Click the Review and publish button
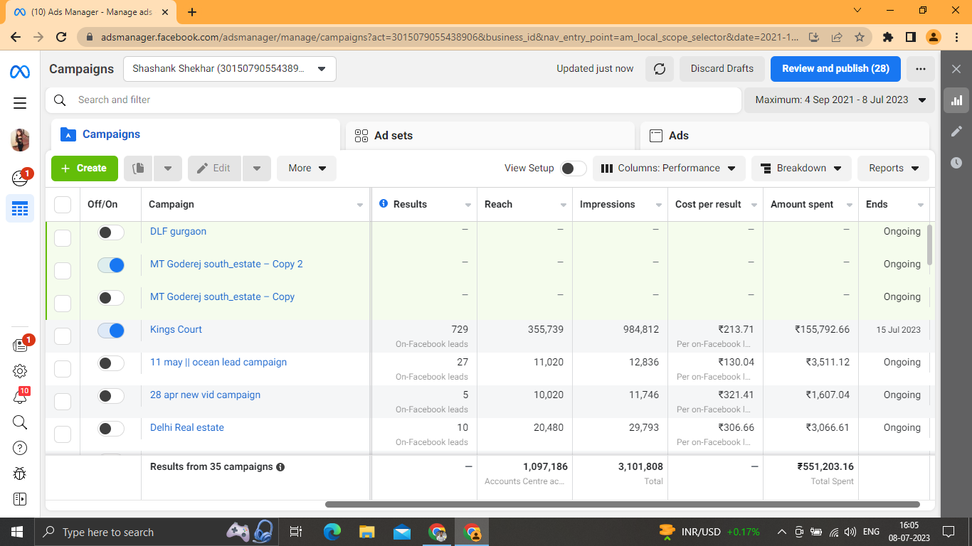This screenshot has height=546, width=972. (835, 68)
